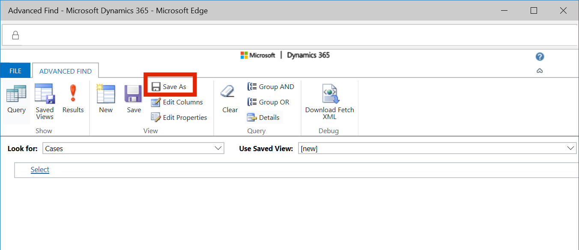This screenshot has width=579, height=250.
Task: Open the FILE tab
Action: (x=15, y=71)
